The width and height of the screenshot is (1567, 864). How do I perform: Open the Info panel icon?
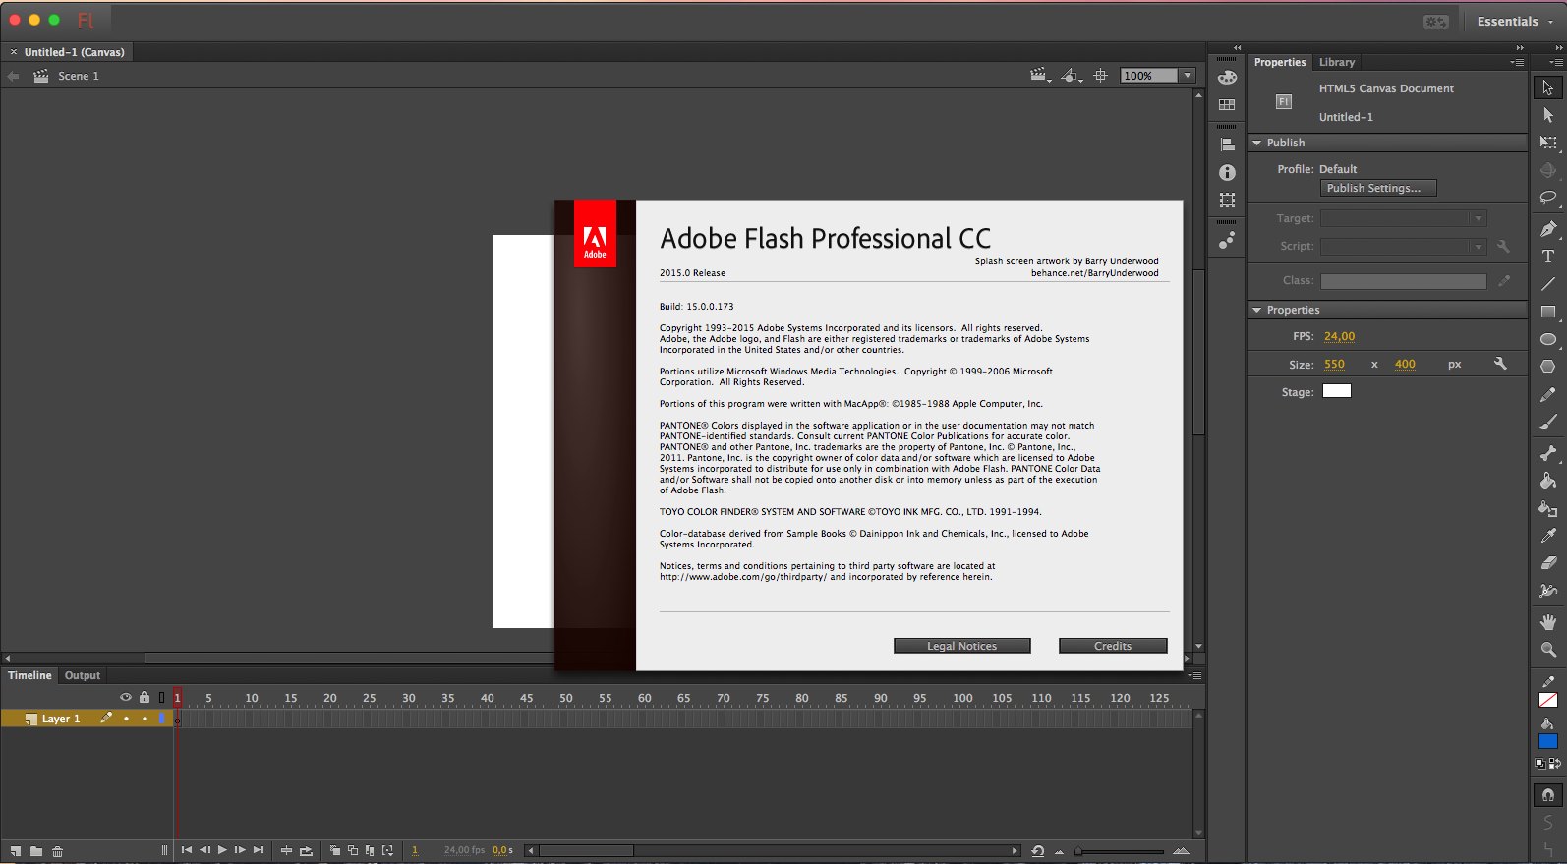tap(1227, 172)
